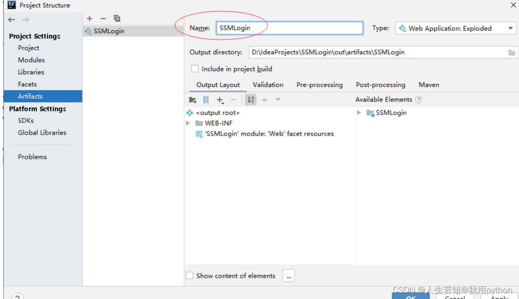Copy the selected artifact
519x299 pixels.
pos(117,18)
